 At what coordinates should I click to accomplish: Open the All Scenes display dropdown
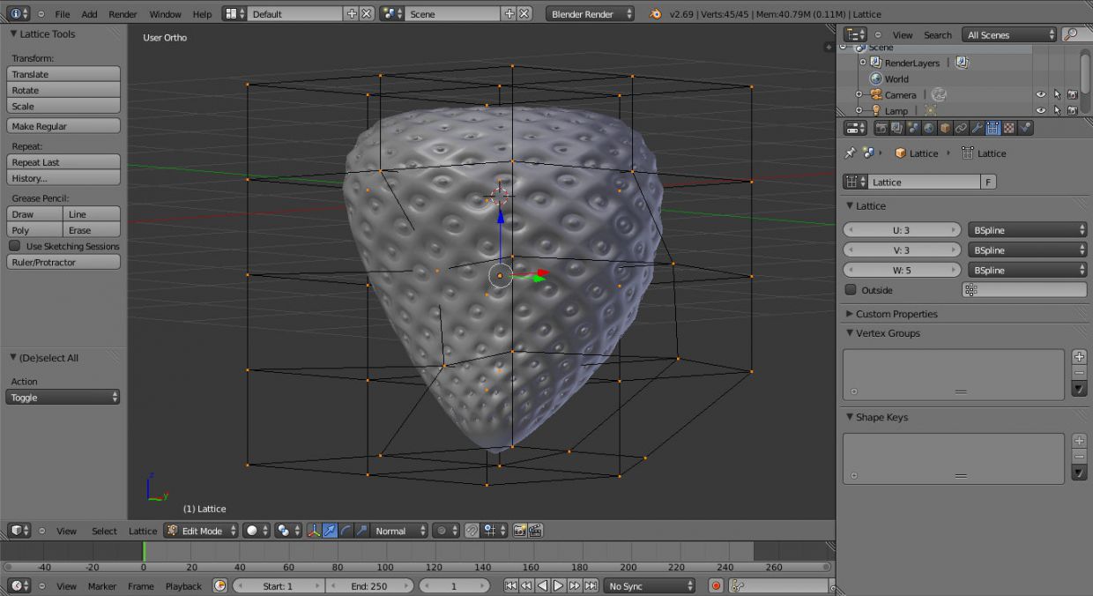click(1010, 34)
